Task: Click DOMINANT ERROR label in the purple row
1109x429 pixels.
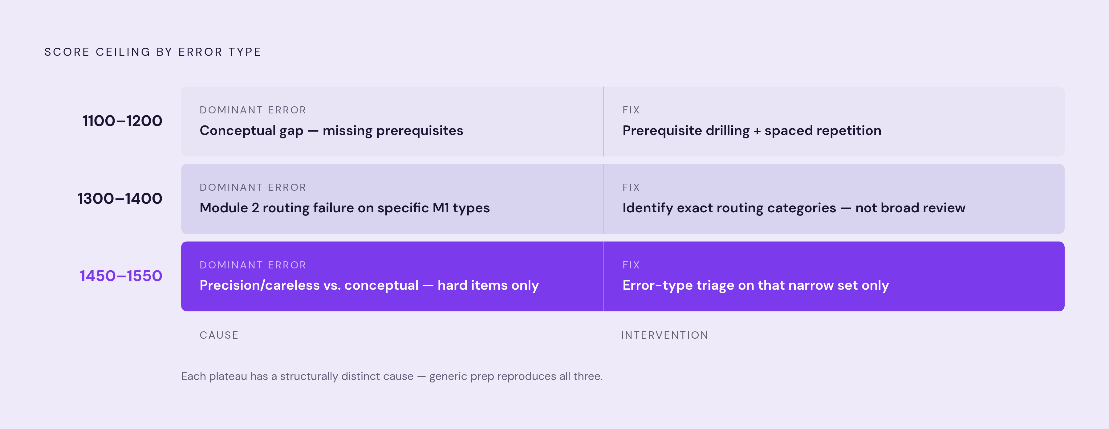Action: click(x=253, y=265)
